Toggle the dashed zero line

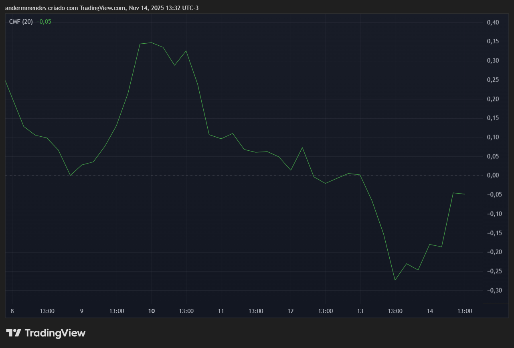pyautogui.click(x=241, y=175)
